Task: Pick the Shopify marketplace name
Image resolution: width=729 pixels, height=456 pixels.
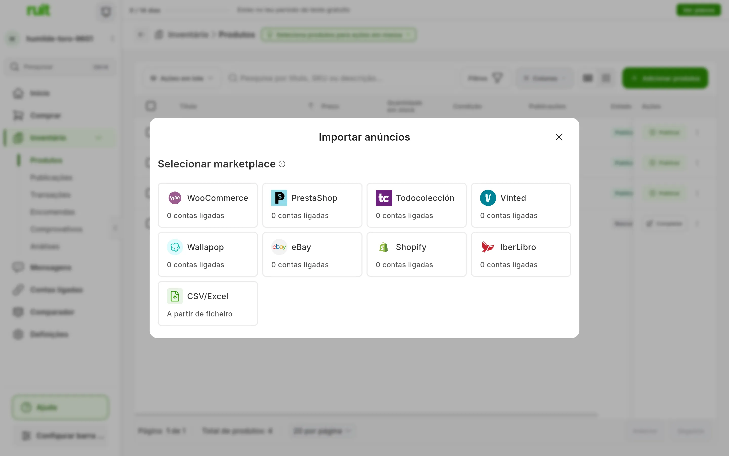Action: click(411, 247)
